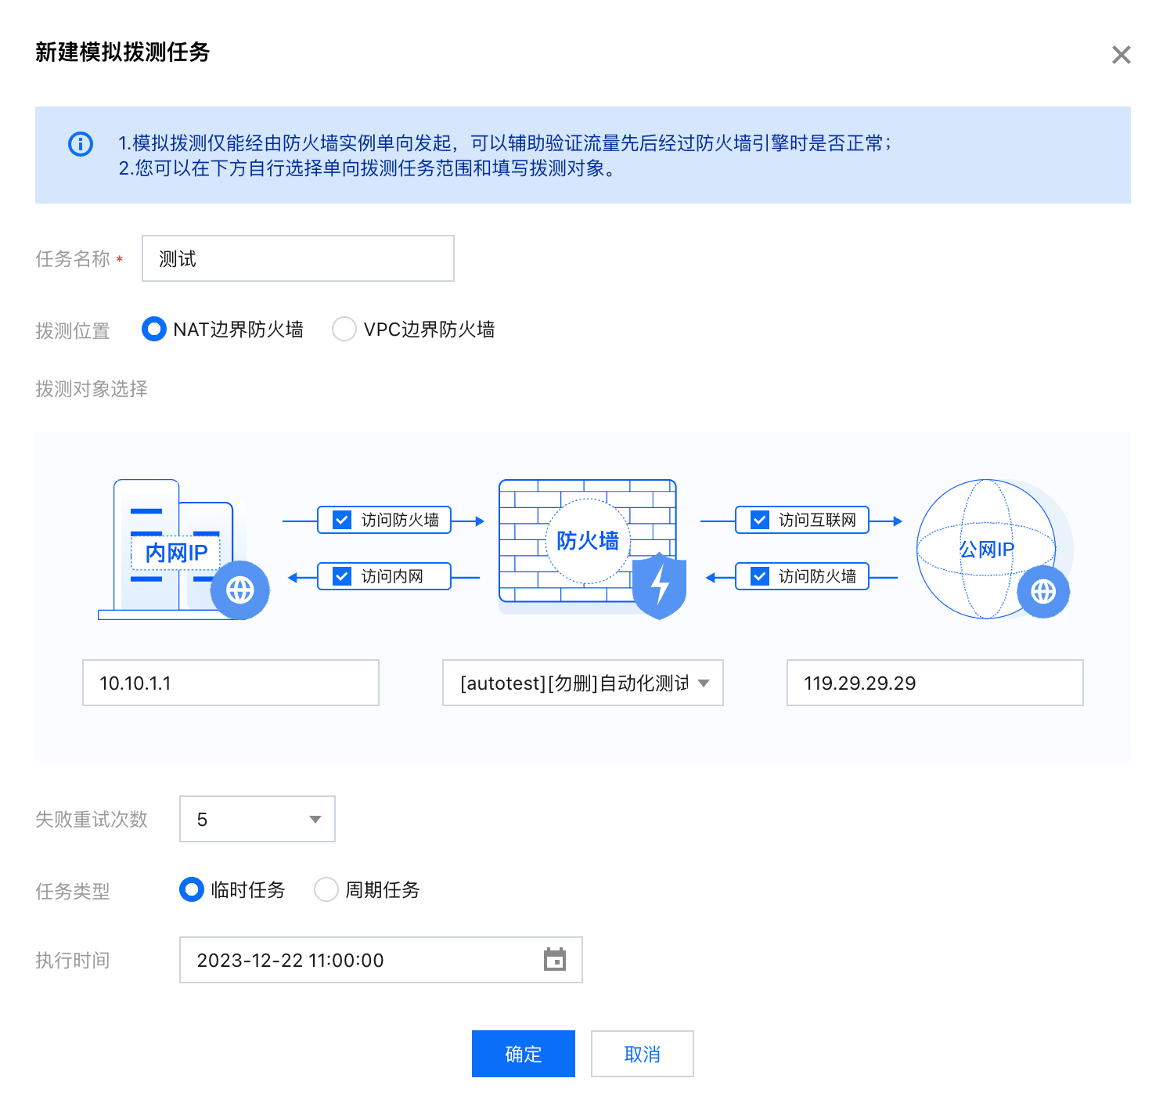This screenshot has width=1163, height=1107.
Task: Select the VPC边界防火墙 radio option
Action: [x=344, y=329]
